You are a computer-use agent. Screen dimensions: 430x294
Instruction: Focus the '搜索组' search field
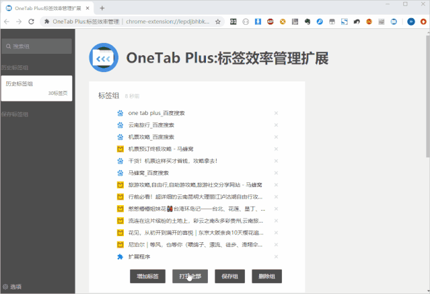click(37, 46)
